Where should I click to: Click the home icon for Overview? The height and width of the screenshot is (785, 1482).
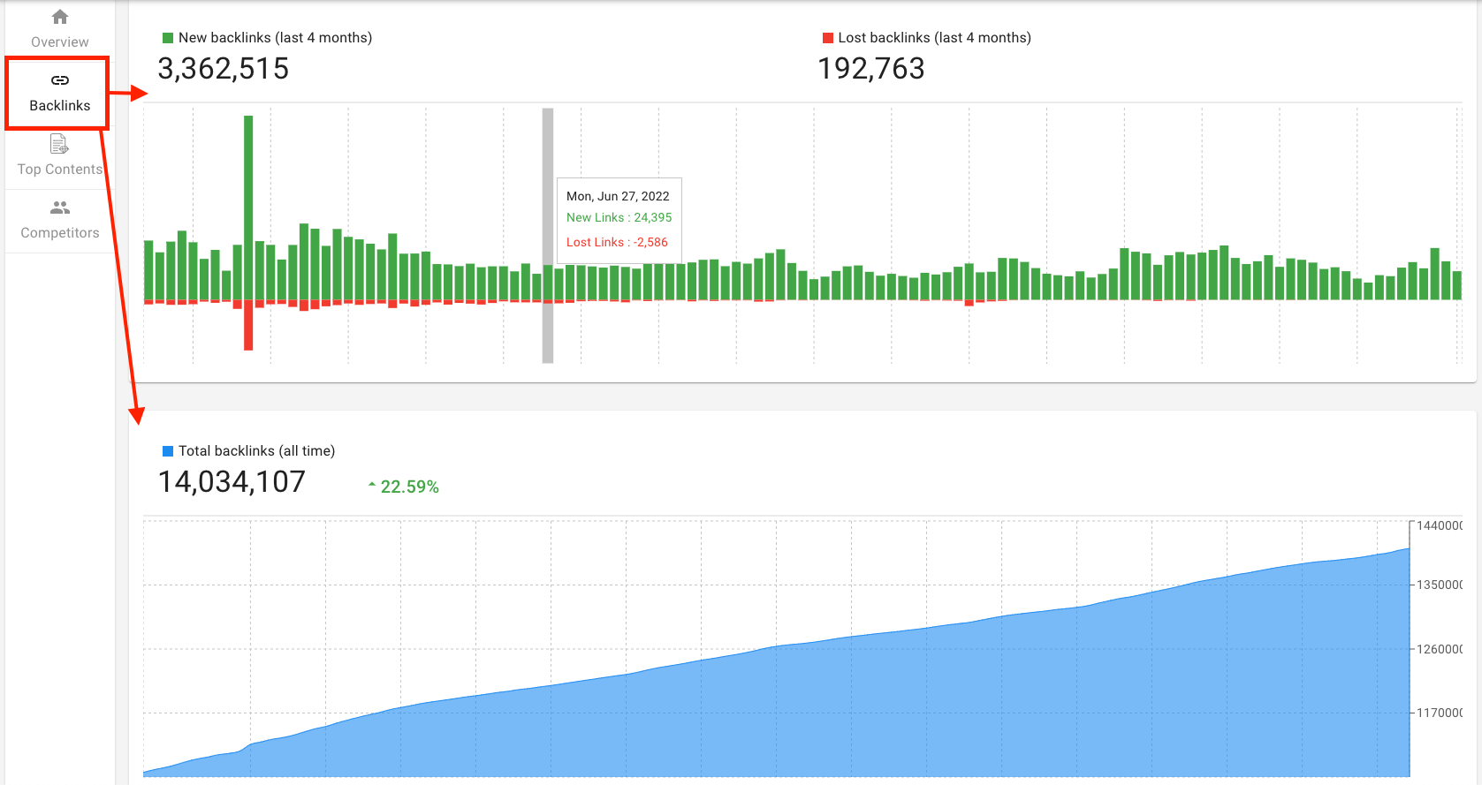pos(60,18)
